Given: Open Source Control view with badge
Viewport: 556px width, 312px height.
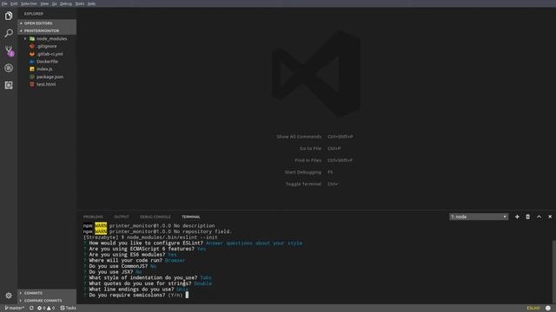Looking at the screenshot, I should pyautogui.click(x=9, y=50).
